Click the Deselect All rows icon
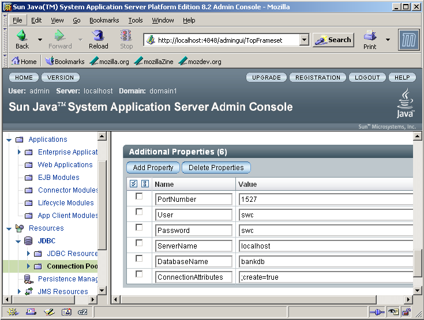This screenshot has width=424, height=320. (145, 184)
